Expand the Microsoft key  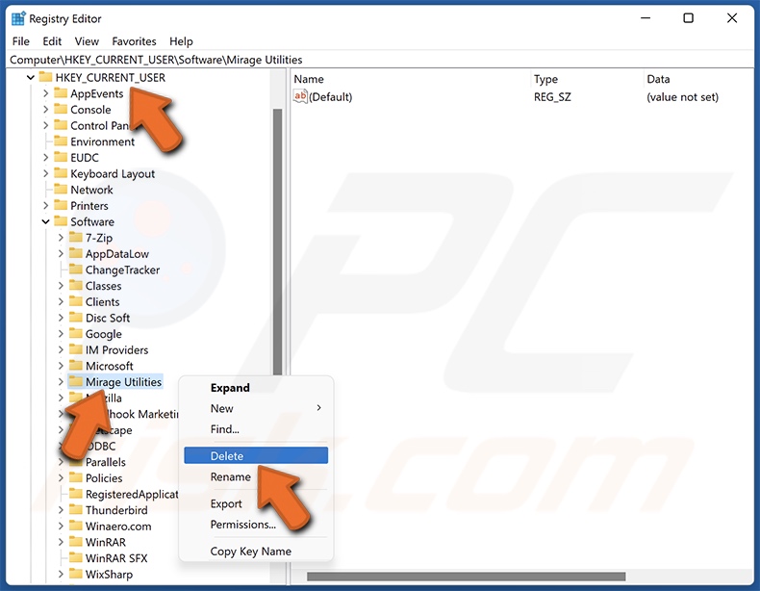pos(61,365)
